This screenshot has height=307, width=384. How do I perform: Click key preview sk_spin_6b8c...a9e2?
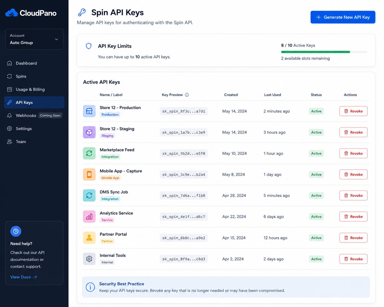184,238
